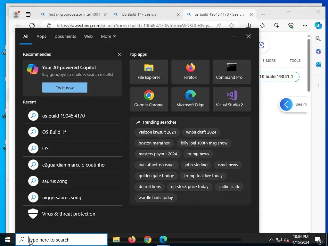The image size is (328, 246).
Task: Open File Explorer from Top apps
Action: pyautogui.click(x=149, y=72)
